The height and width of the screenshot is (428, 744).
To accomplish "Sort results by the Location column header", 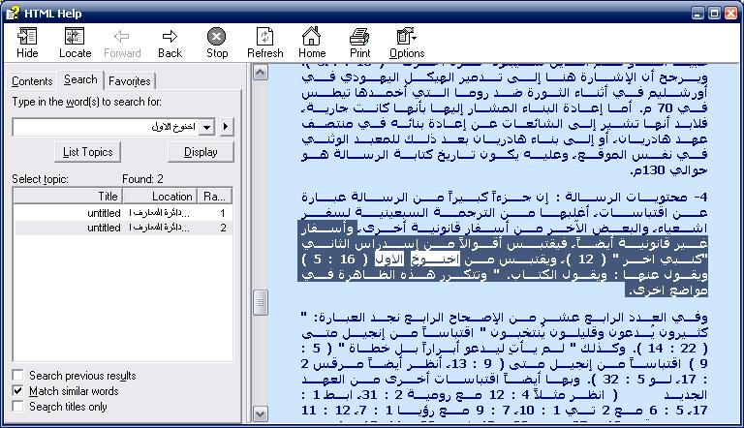I will click(x=160, y=196).
